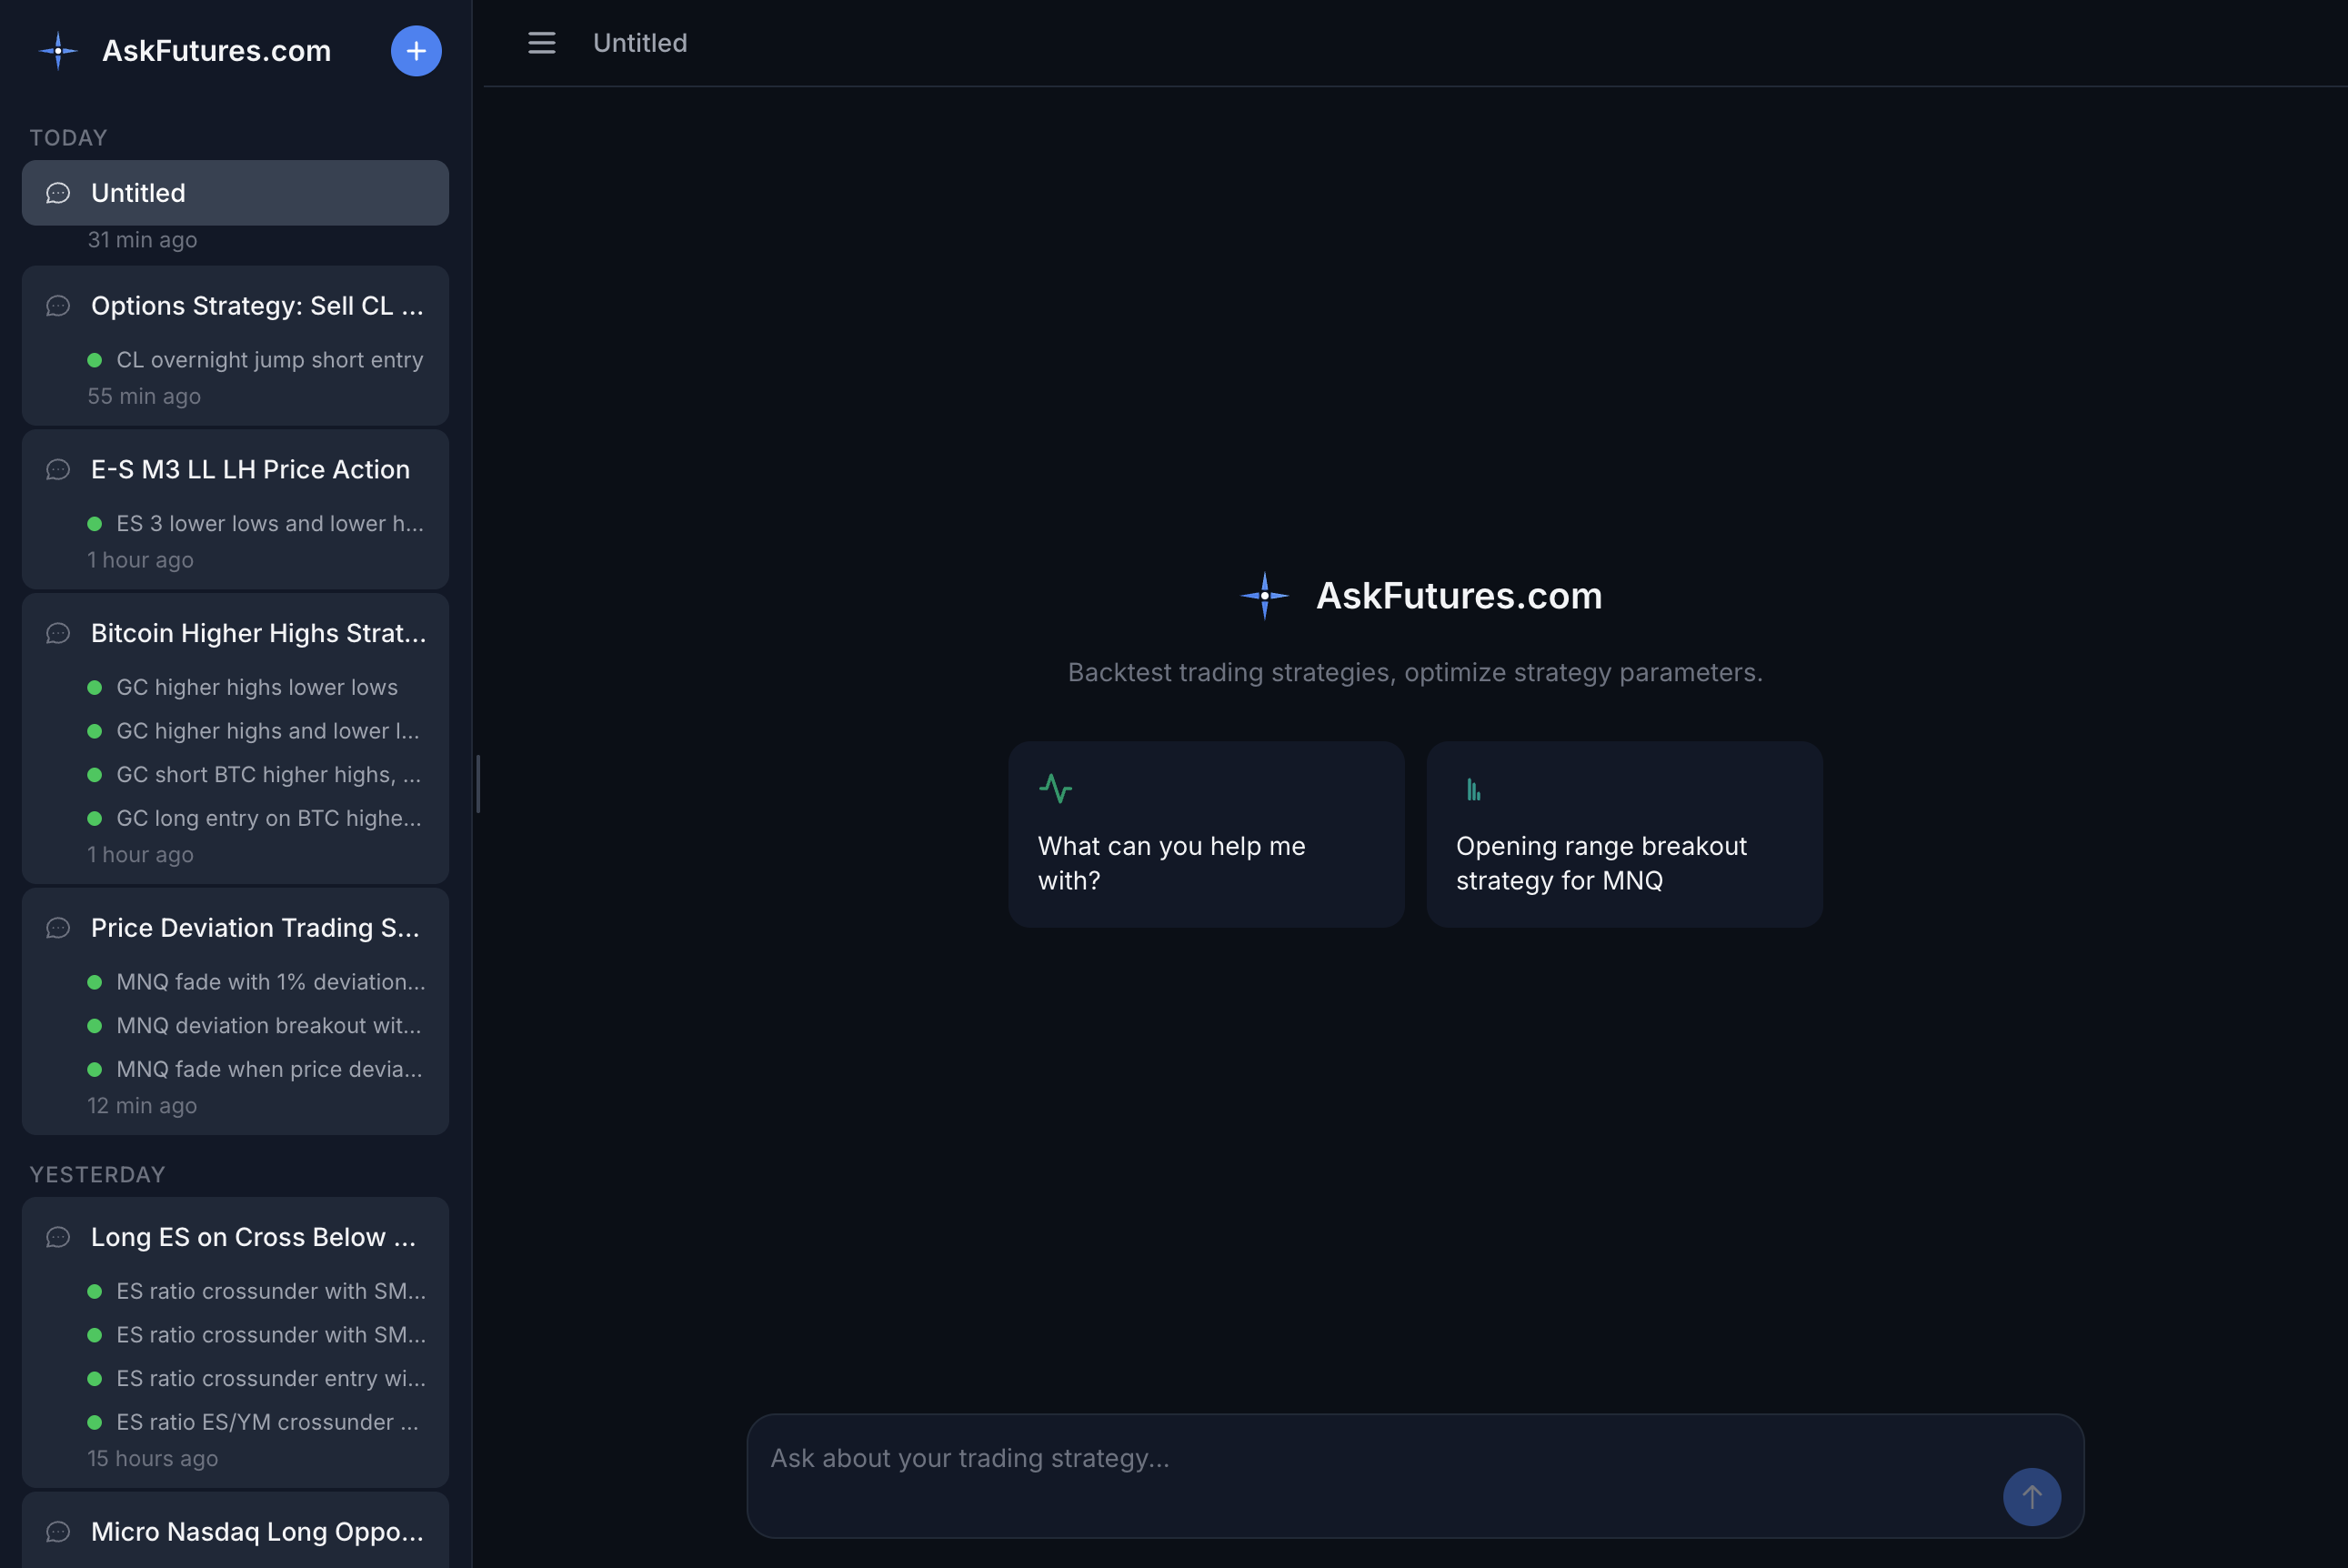Select 'MNQ fade when price devia...' strategy

255,1069
